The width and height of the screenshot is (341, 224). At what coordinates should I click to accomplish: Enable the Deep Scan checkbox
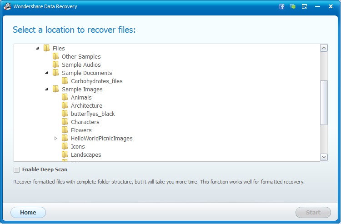click(16, 169)
